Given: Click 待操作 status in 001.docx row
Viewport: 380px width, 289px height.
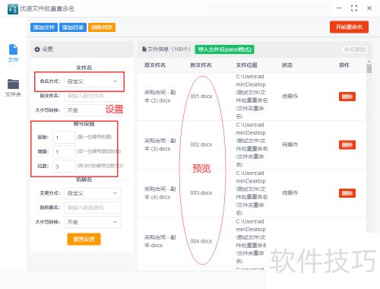Looking at the screenshot, I should pyautogui.click(x=290, y=97).
